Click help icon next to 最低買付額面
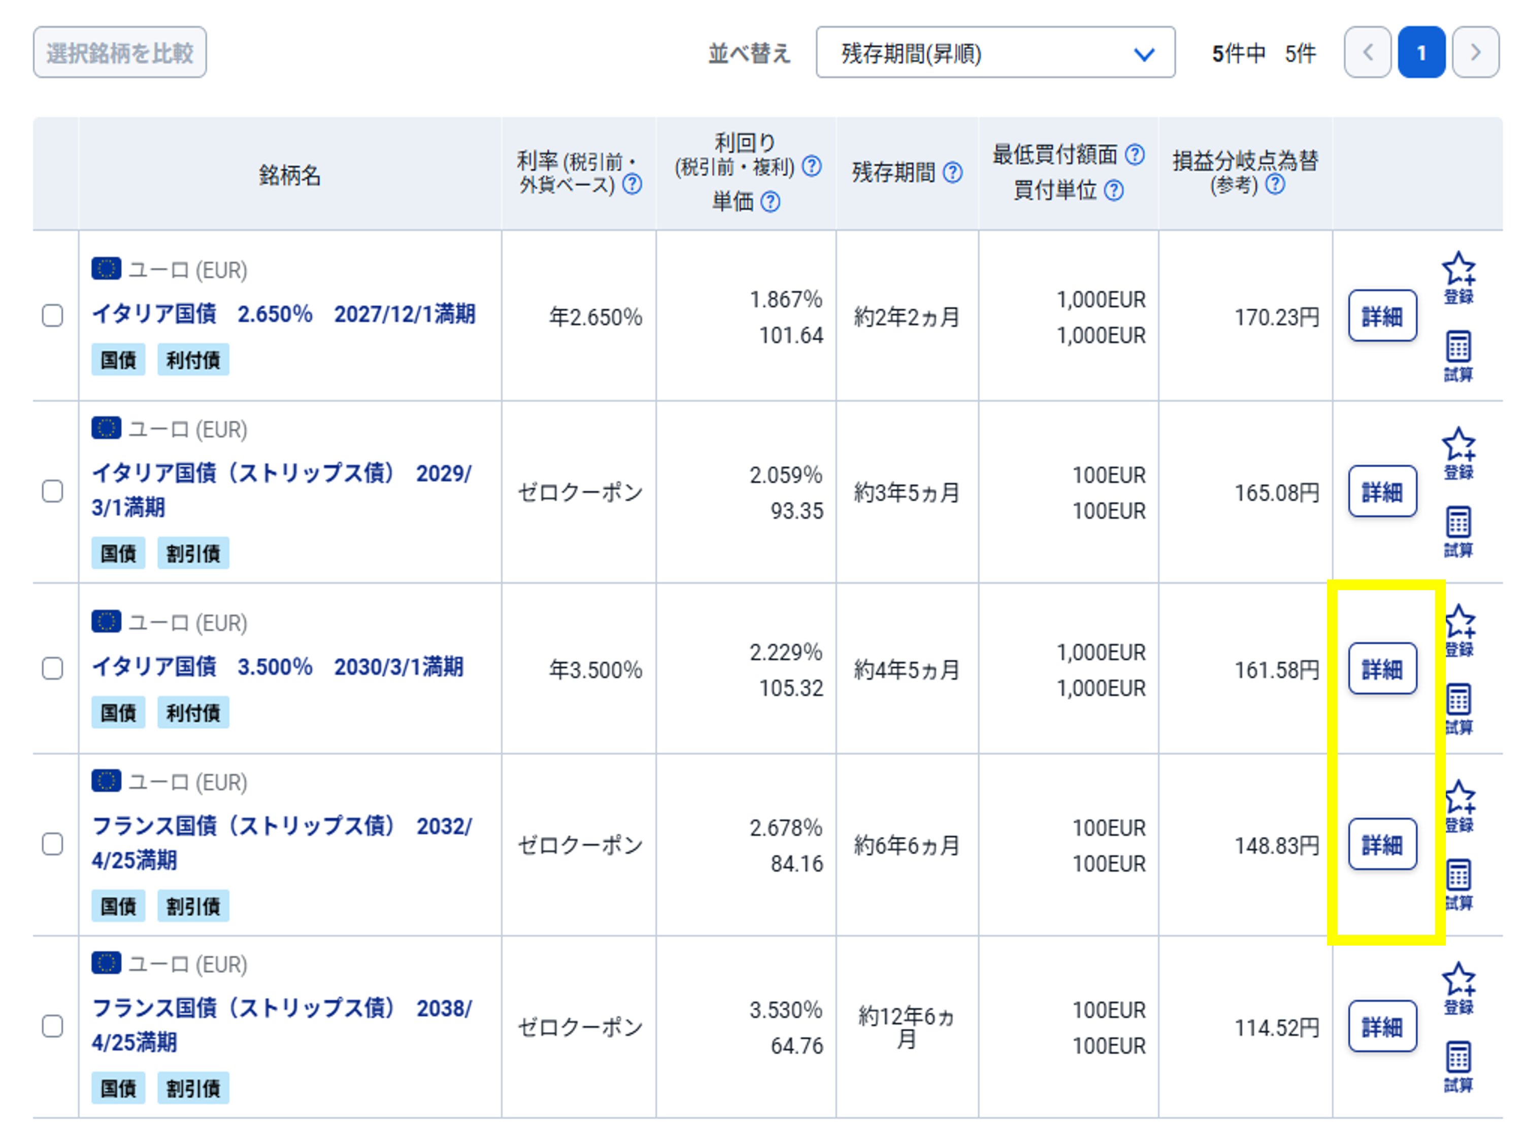 (x=1135, y=154)
